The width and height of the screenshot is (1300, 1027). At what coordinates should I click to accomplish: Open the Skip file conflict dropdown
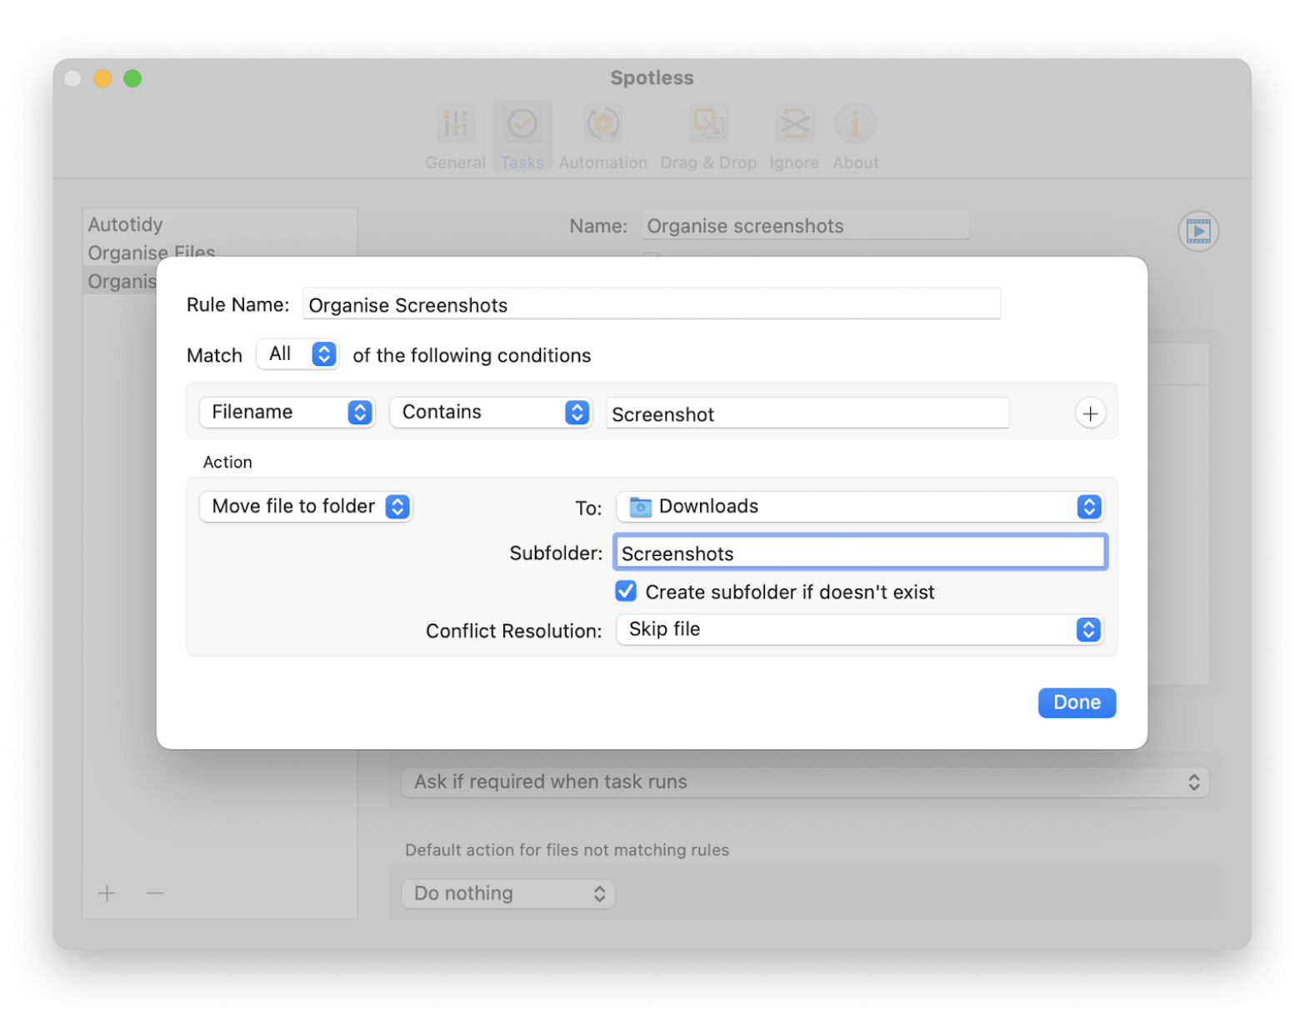click(x=860, y=629)
